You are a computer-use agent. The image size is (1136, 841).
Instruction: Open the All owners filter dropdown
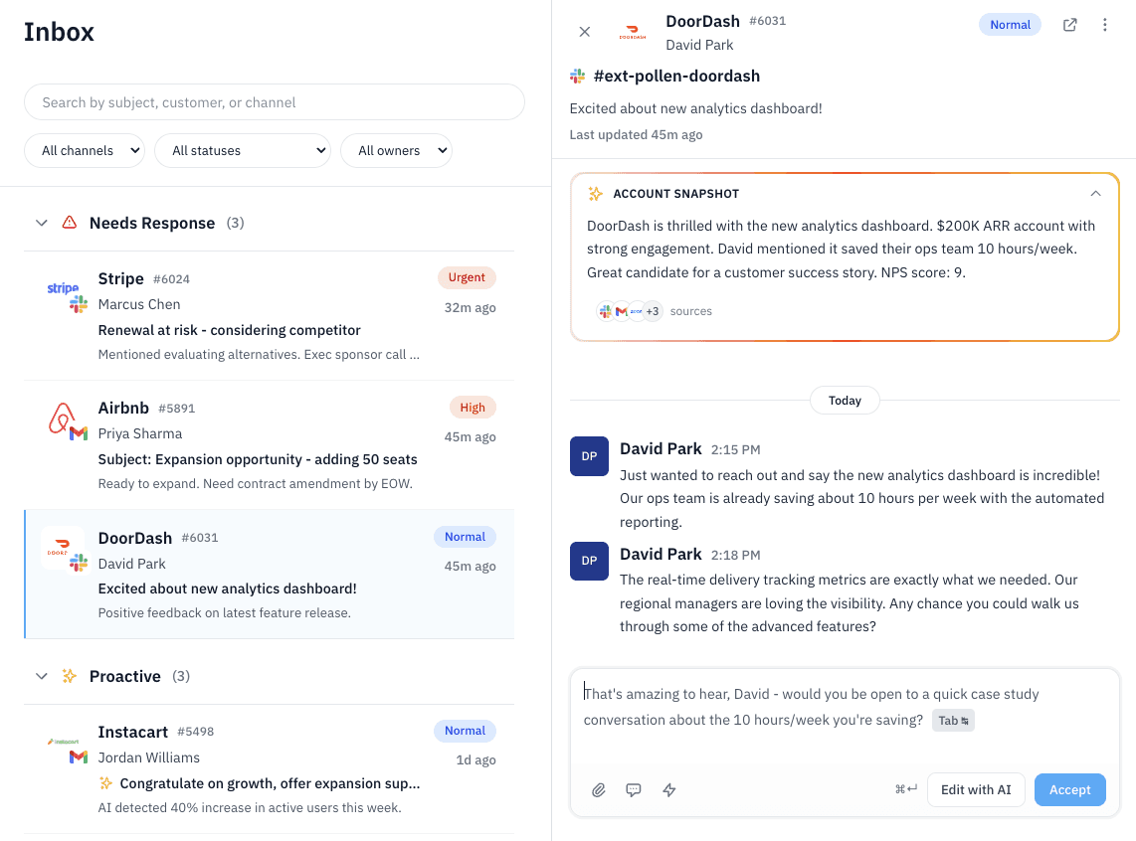396,150
